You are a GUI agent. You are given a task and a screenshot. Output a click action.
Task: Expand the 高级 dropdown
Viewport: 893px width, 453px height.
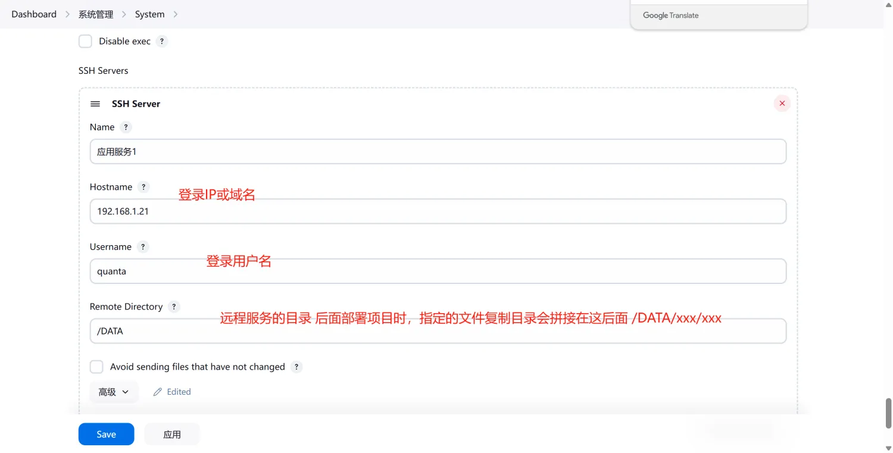[x=113, y=392]
